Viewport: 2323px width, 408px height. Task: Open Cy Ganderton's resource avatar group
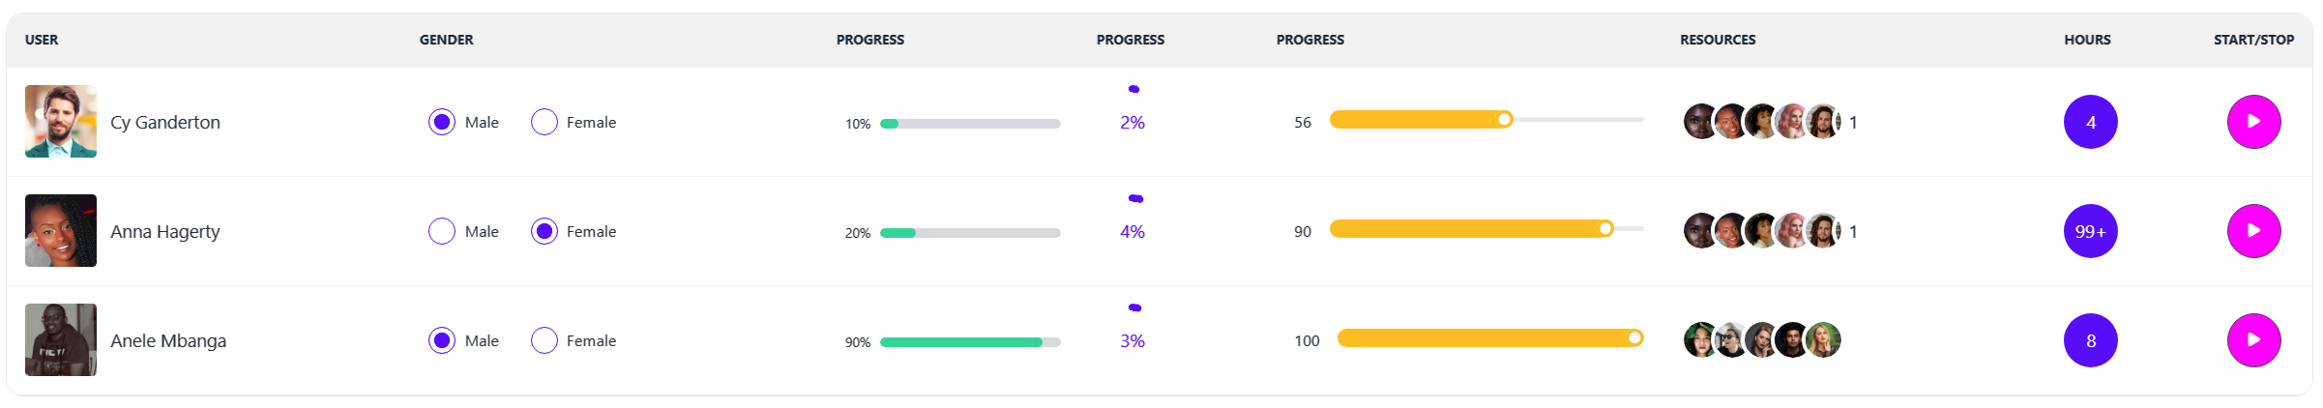pos(1762,122)
